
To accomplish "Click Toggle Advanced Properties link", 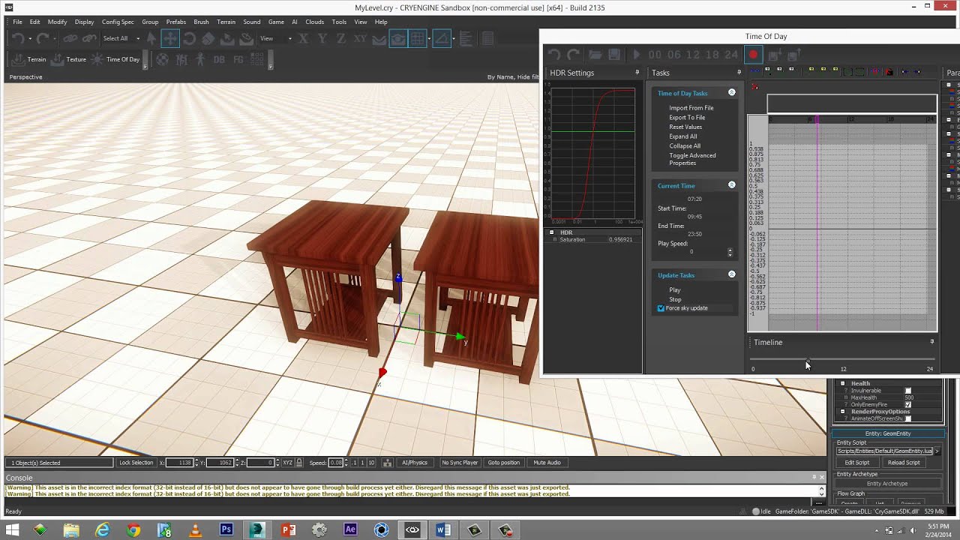I will pos(692,159).
